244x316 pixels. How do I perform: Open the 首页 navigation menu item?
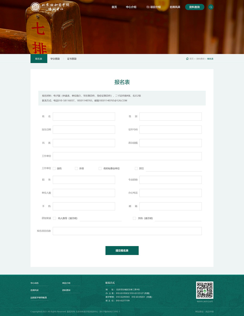[x=114, y=7]
